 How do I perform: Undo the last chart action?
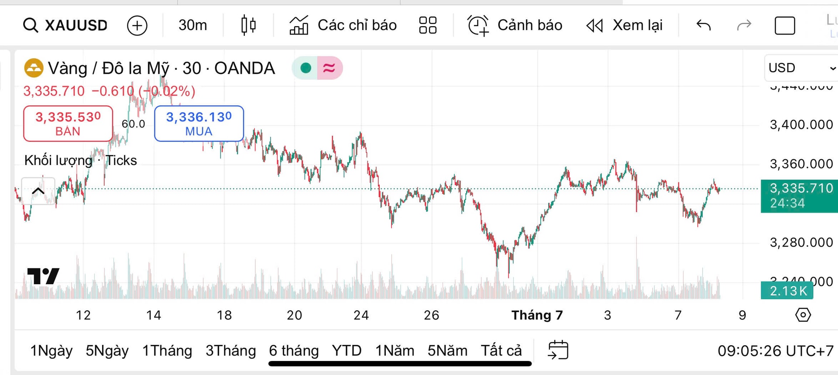point(703,25)
